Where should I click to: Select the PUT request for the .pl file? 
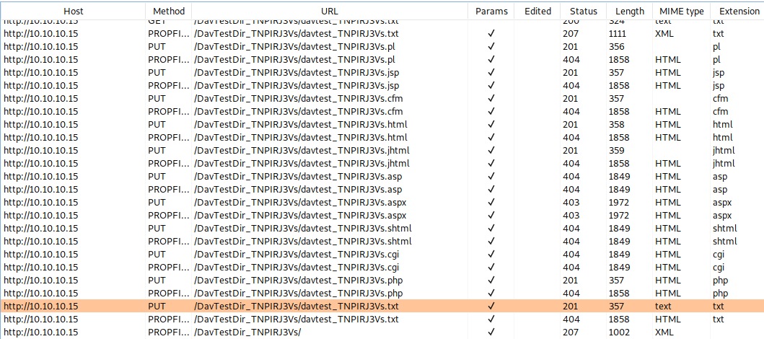coord(296,46)
